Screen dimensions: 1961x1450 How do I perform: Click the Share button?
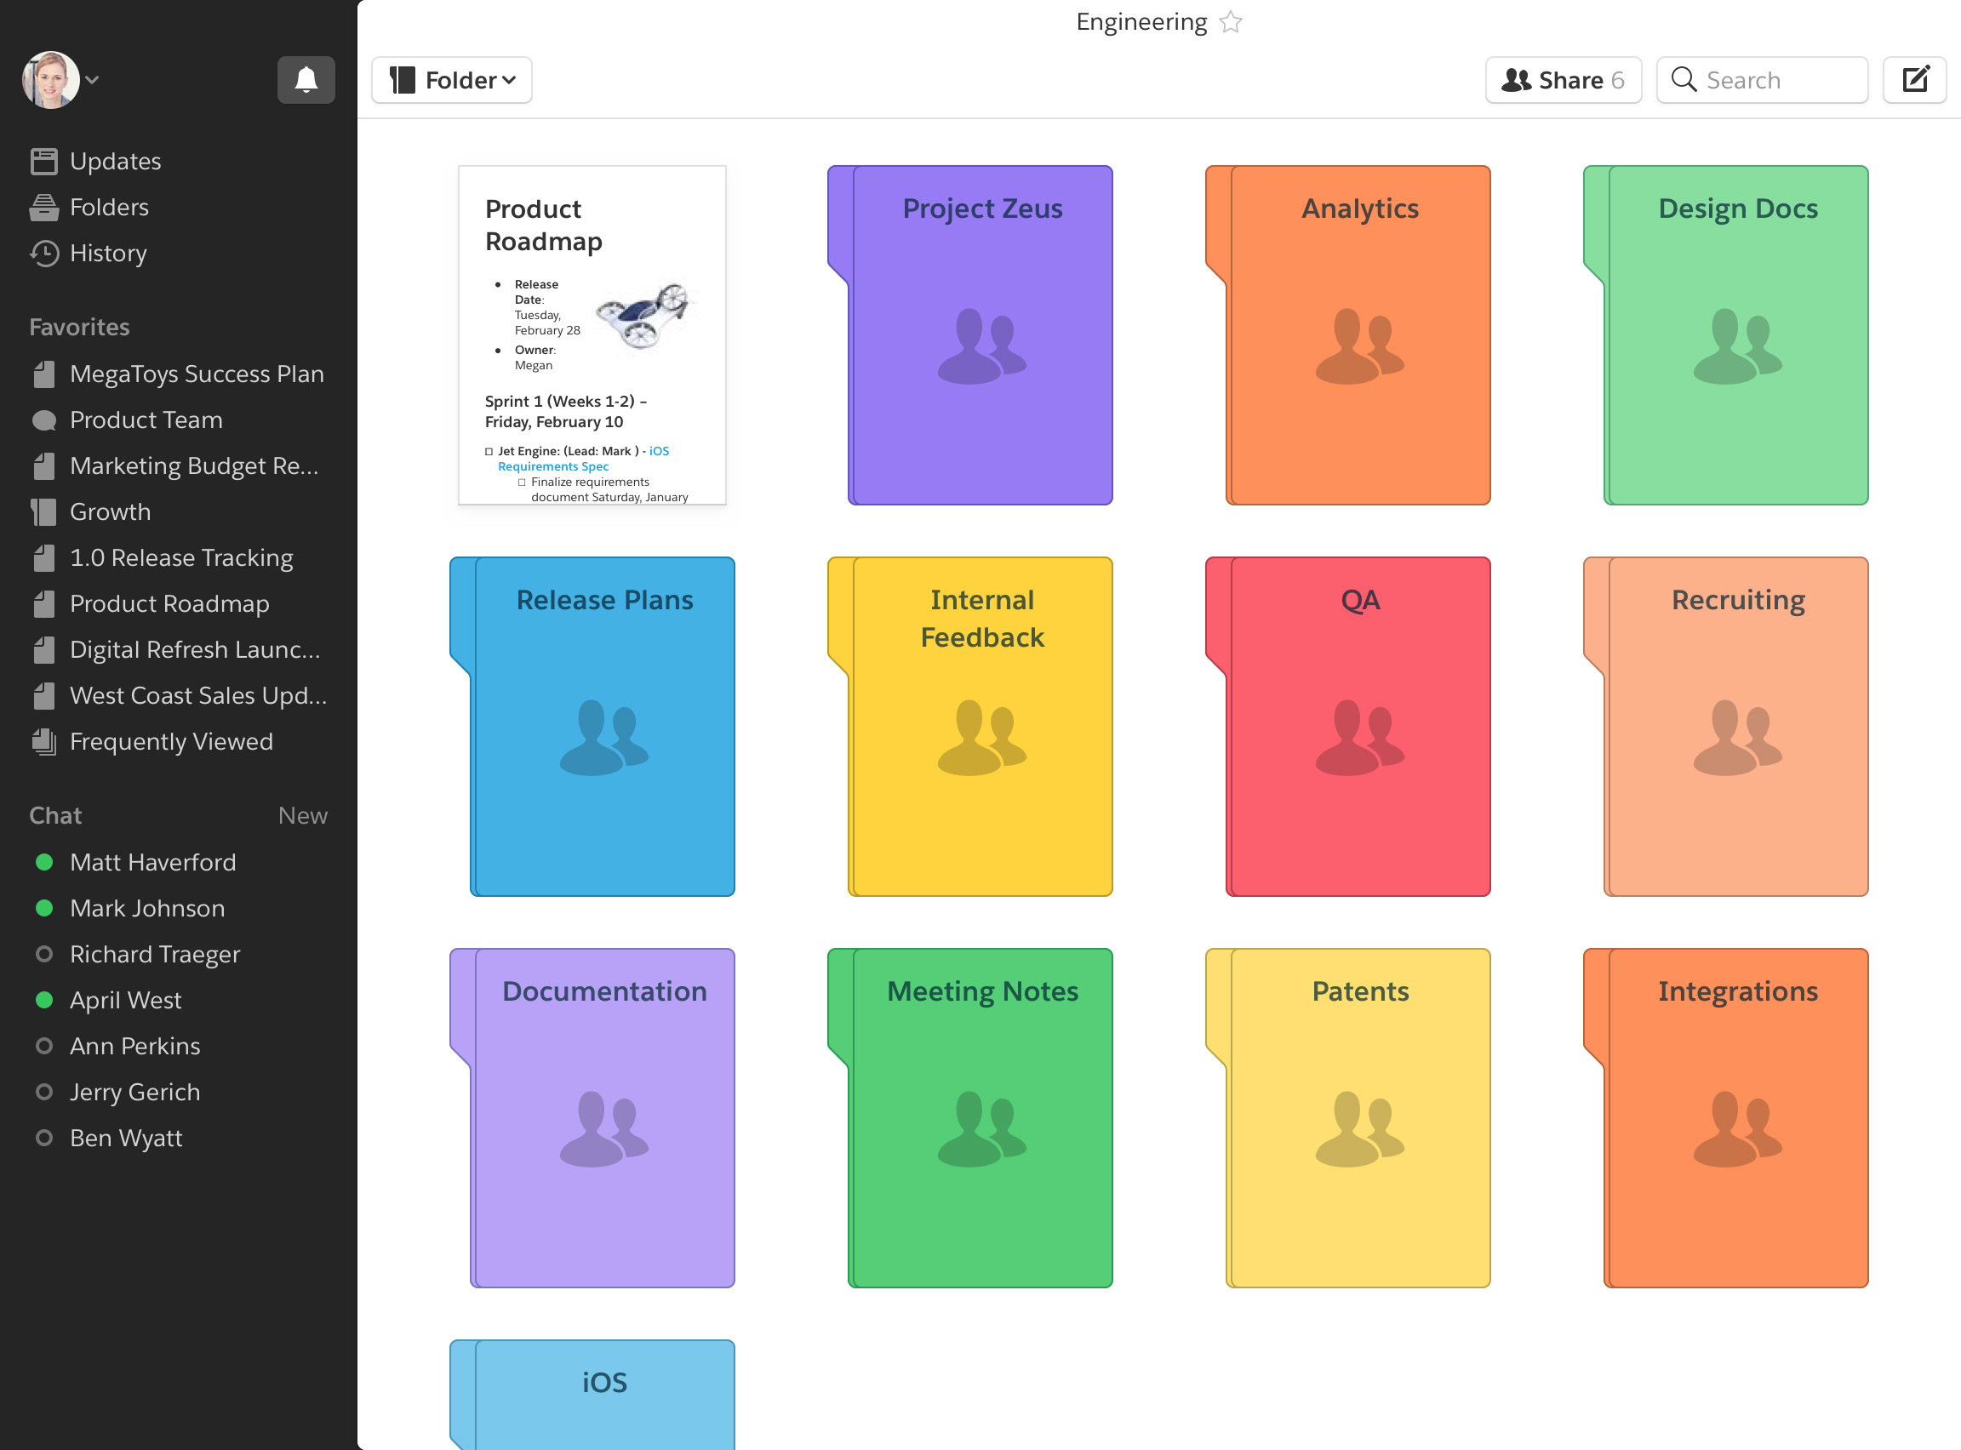pos(1563,80)
